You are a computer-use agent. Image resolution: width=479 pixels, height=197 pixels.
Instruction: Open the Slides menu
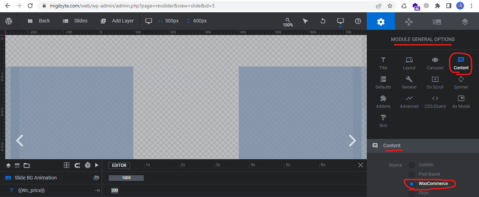click(75, 21)
